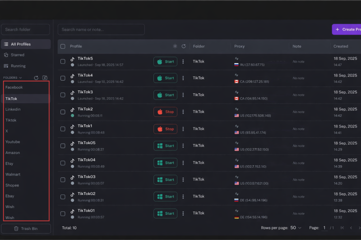Open the rows per page dropdown

point(296,228)
